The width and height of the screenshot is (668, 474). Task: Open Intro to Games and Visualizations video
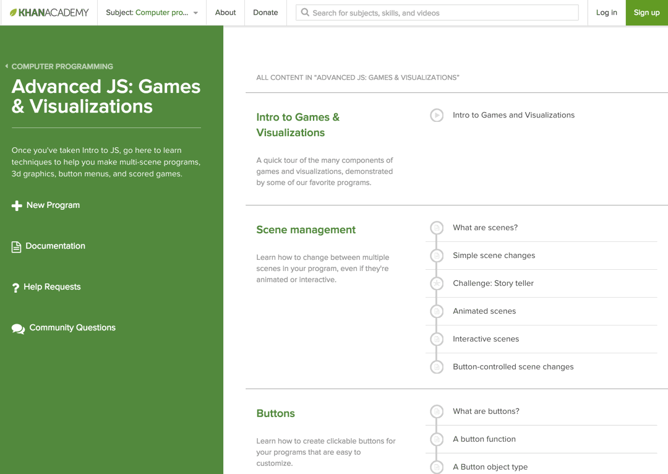click(x=513, y=115)
